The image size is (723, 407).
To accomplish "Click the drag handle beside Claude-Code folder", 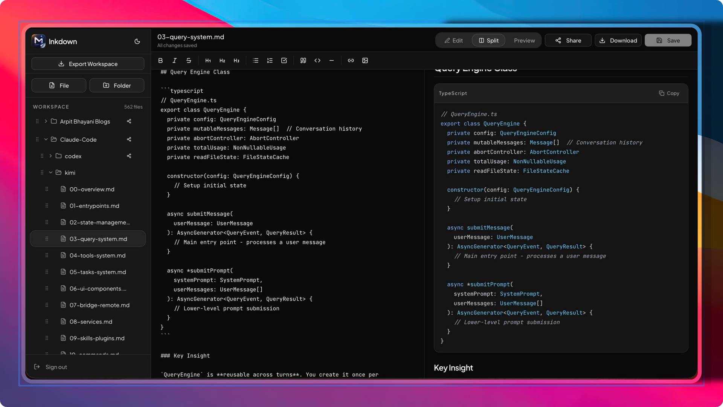I will (37, 139).
